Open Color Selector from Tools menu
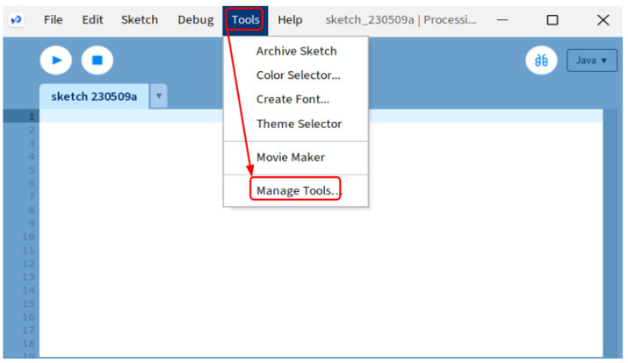This screenshot has width=628, height=363. click(296, 75)
